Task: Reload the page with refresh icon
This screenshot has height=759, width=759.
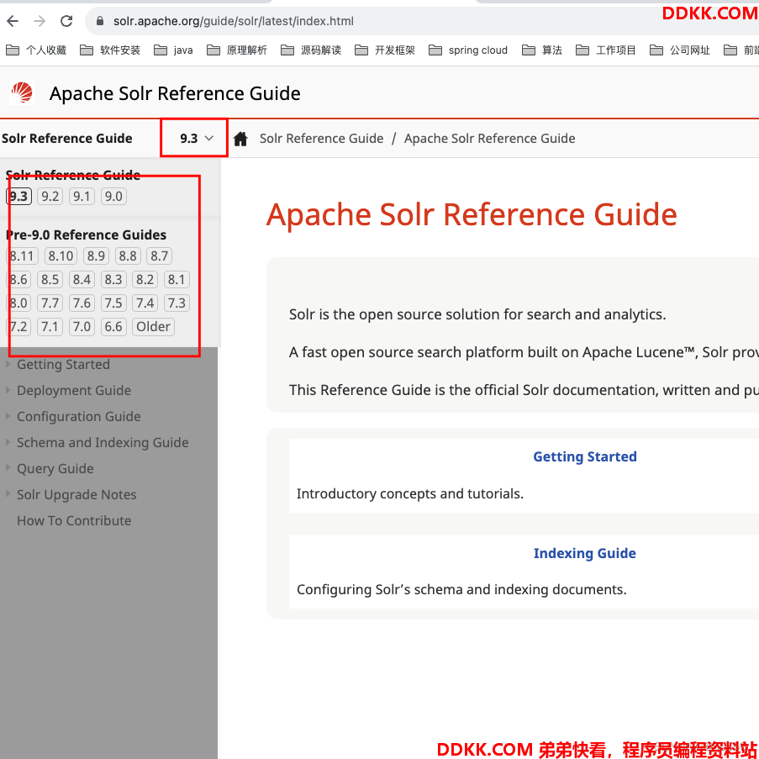Action: tap(66, 21)
